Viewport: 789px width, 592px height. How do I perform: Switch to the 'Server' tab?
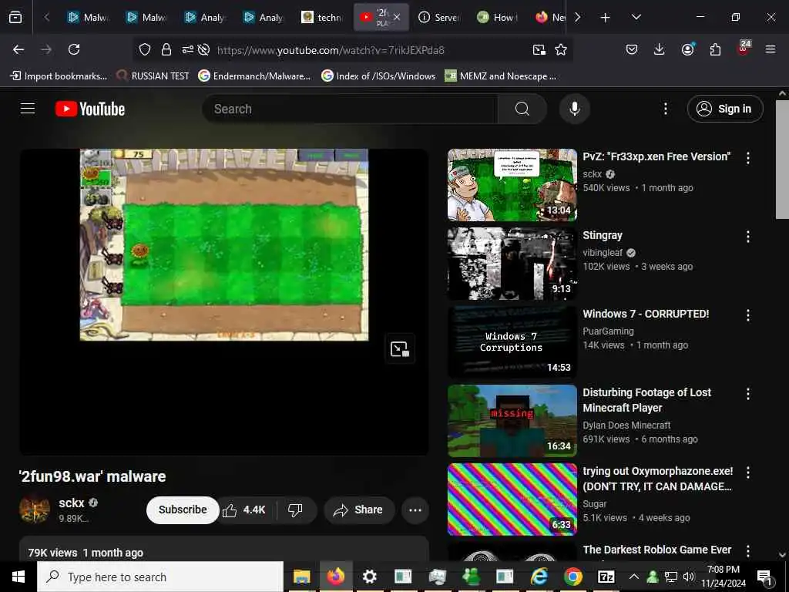click(x=438, y=17)
